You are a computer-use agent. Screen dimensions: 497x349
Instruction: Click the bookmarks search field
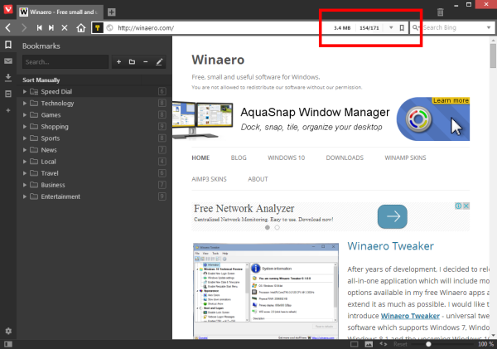pos(65,62)
